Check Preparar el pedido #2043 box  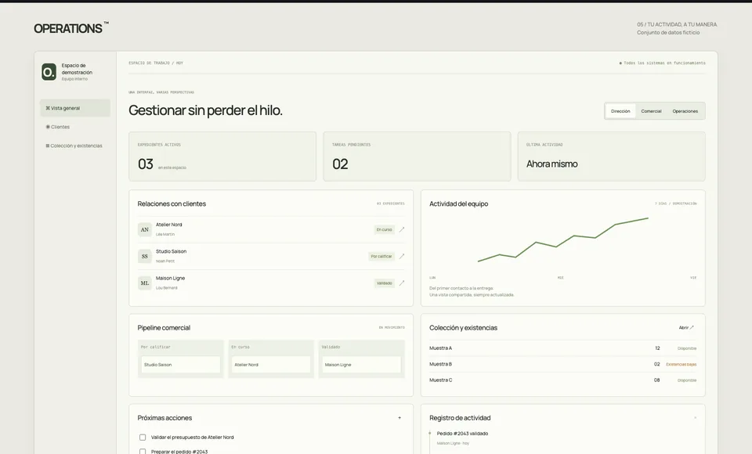click(x=143, y=452)
